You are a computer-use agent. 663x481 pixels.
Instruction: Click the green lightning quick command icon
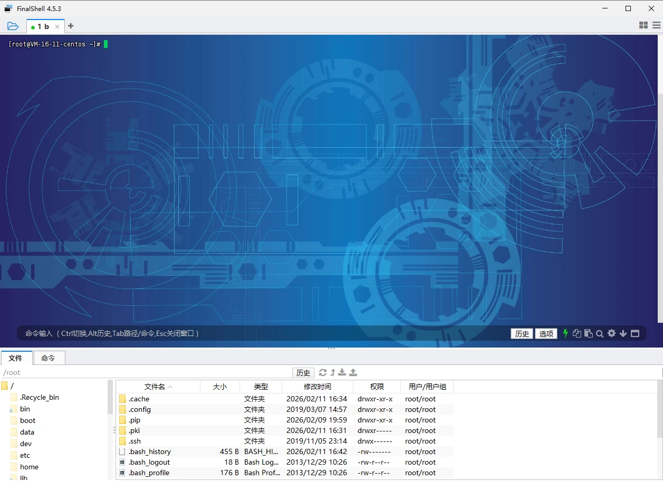(565, 333)
